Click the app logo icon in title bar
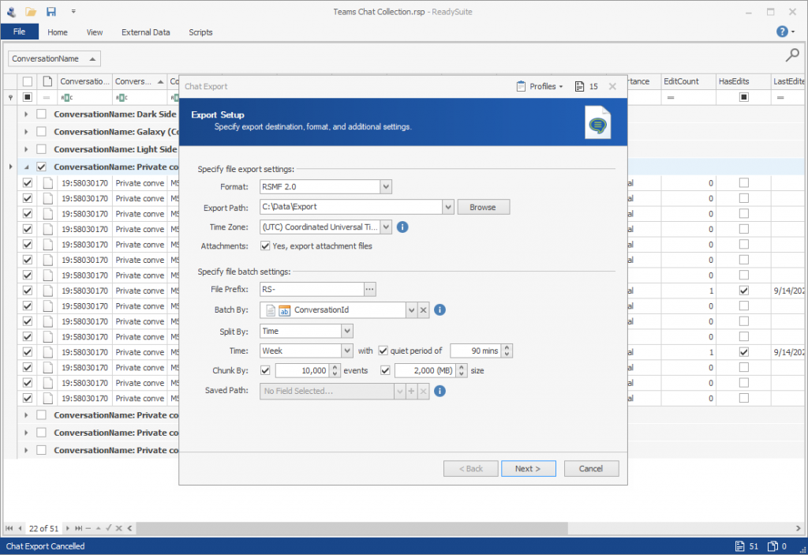This screenshot has height=555, width=808. tap(11, 11)
